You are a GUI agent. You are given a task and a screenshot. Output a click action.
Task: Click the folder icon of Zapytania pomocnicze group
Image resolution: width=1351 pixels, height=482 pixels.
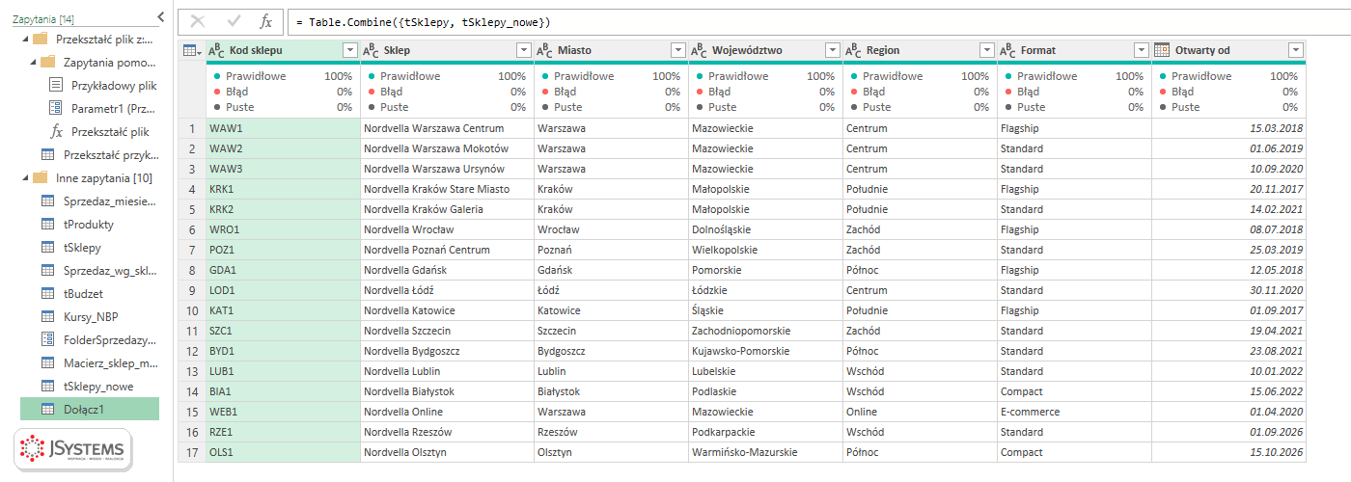click(47, 62)
